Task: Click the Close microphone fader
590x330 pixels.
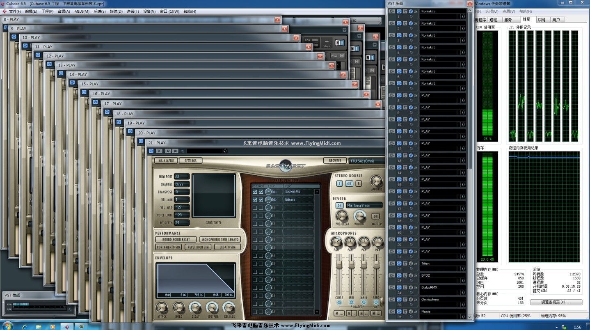Action: (x=339, y=265)
